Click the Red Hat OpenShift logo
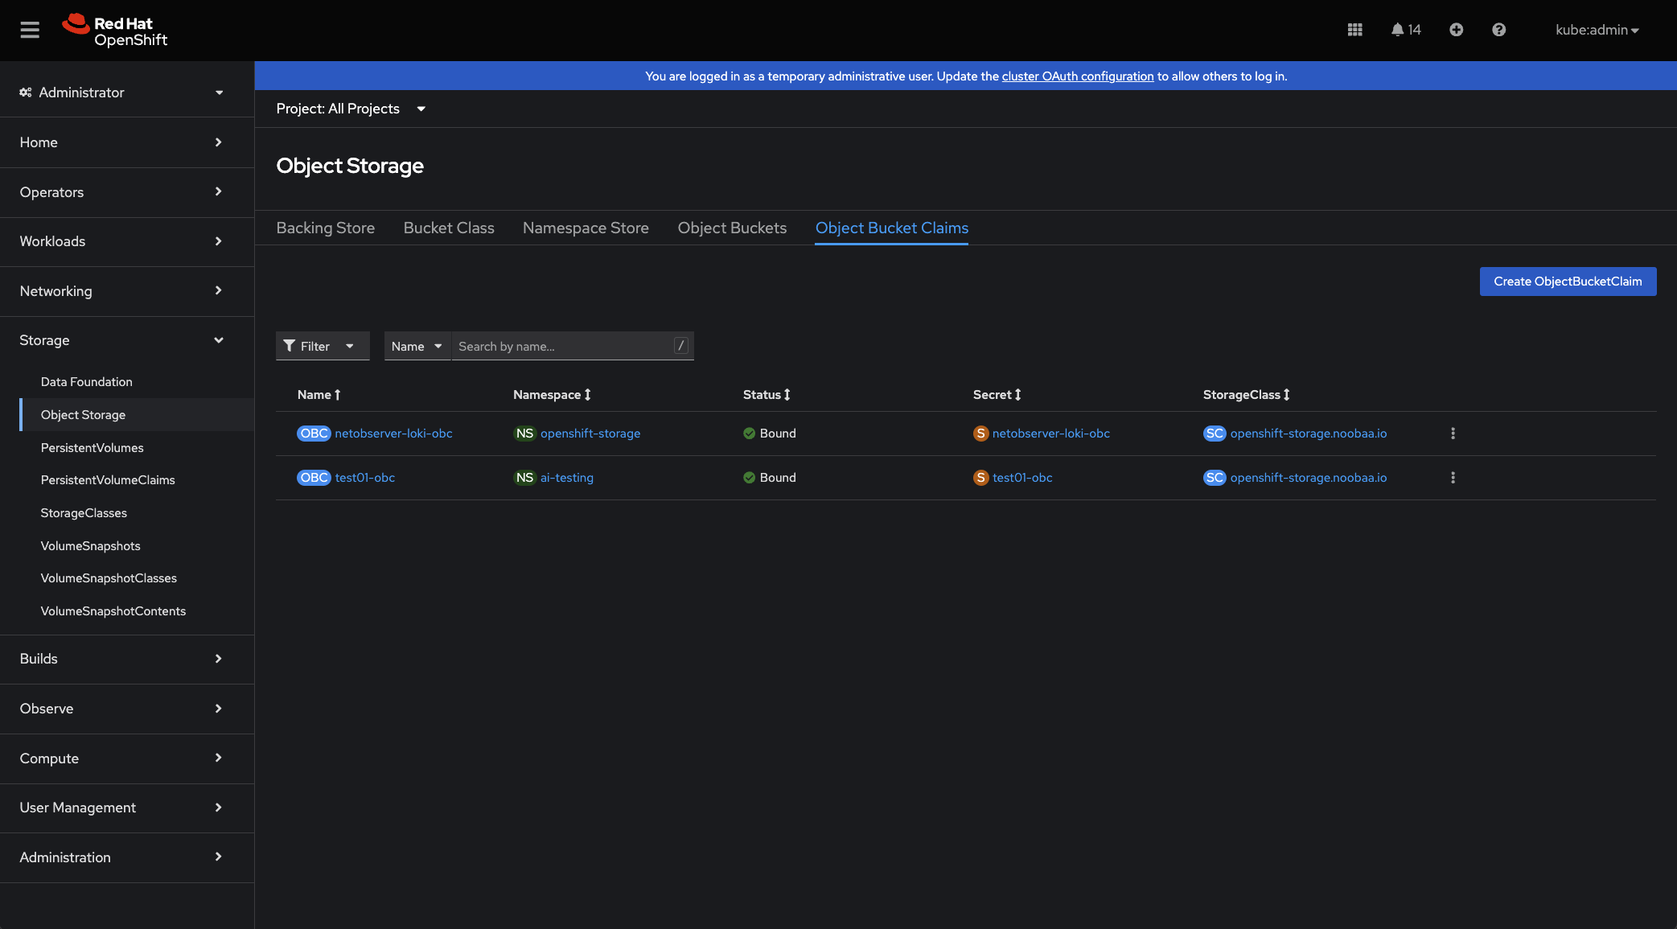 [114, 30]
